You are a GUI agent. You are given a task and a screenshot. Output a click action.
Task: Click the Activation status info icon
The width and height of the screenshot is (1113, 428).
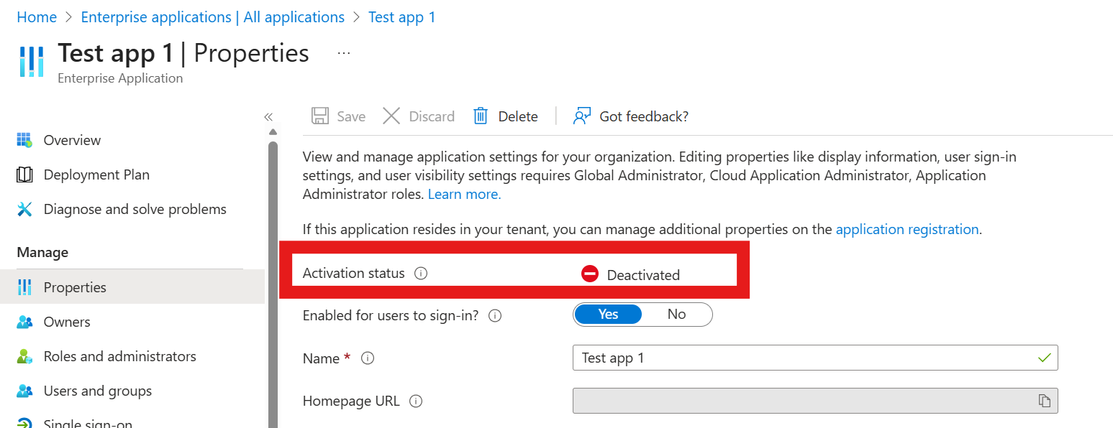click(421, 274)
